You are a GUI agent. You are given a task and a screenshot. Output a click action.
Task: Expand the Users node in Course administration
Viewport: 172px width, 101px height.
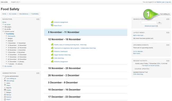(5, 83)
